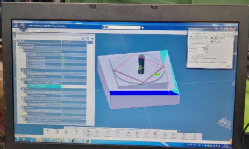Select the document tab below the compass
This screenshot has width=249, height=149.
click(x=34, y=31)
